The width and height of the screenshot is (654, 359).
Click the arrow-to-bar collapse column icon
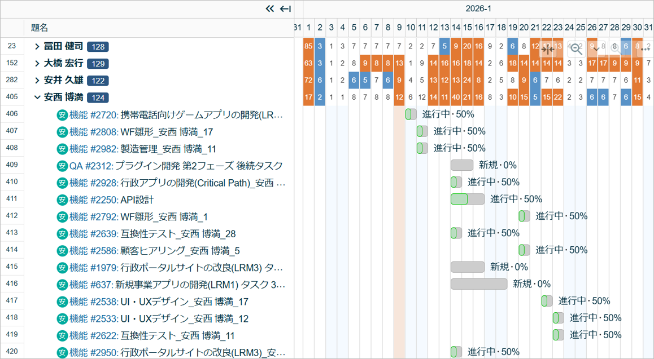click(286, 8)
